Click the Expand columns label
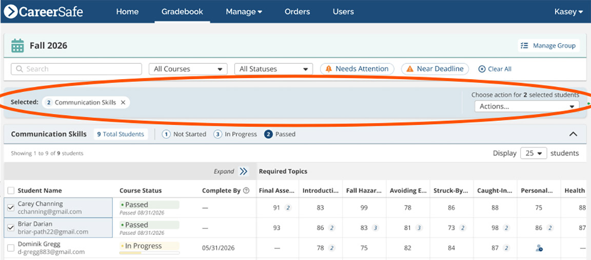Screen dimensions: 591x260 224,171
